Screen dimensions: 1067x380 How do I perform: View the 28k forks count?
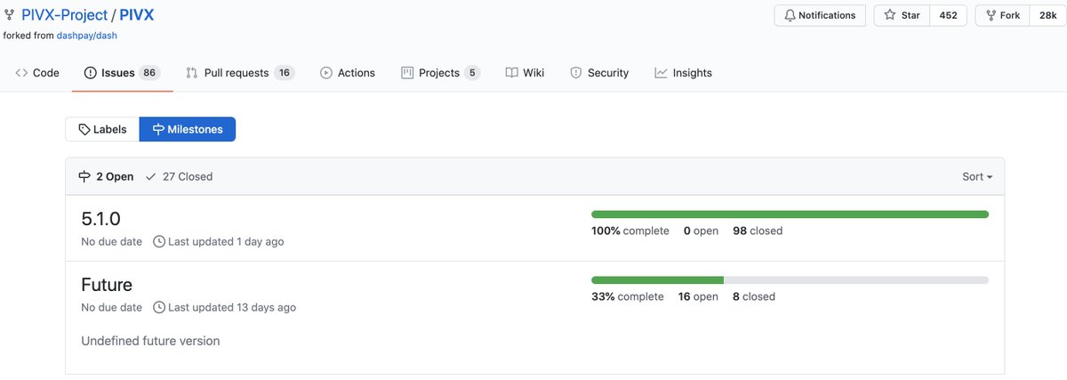click(x=1047, y=15)
